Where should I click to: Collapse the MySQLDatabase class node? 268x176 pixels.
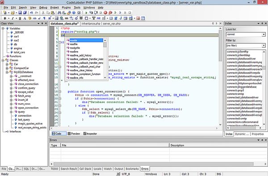pyautogui.click(x=7, y=72)
